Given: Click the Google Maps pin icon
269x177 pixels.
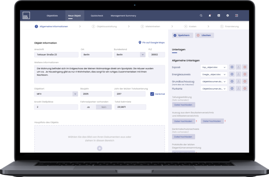Looking at the screenshot, I should 140,42.
